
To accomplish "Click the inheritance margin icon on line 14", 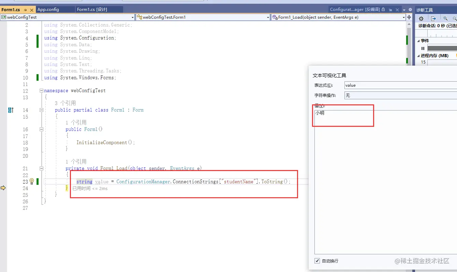I will (11, 110).
